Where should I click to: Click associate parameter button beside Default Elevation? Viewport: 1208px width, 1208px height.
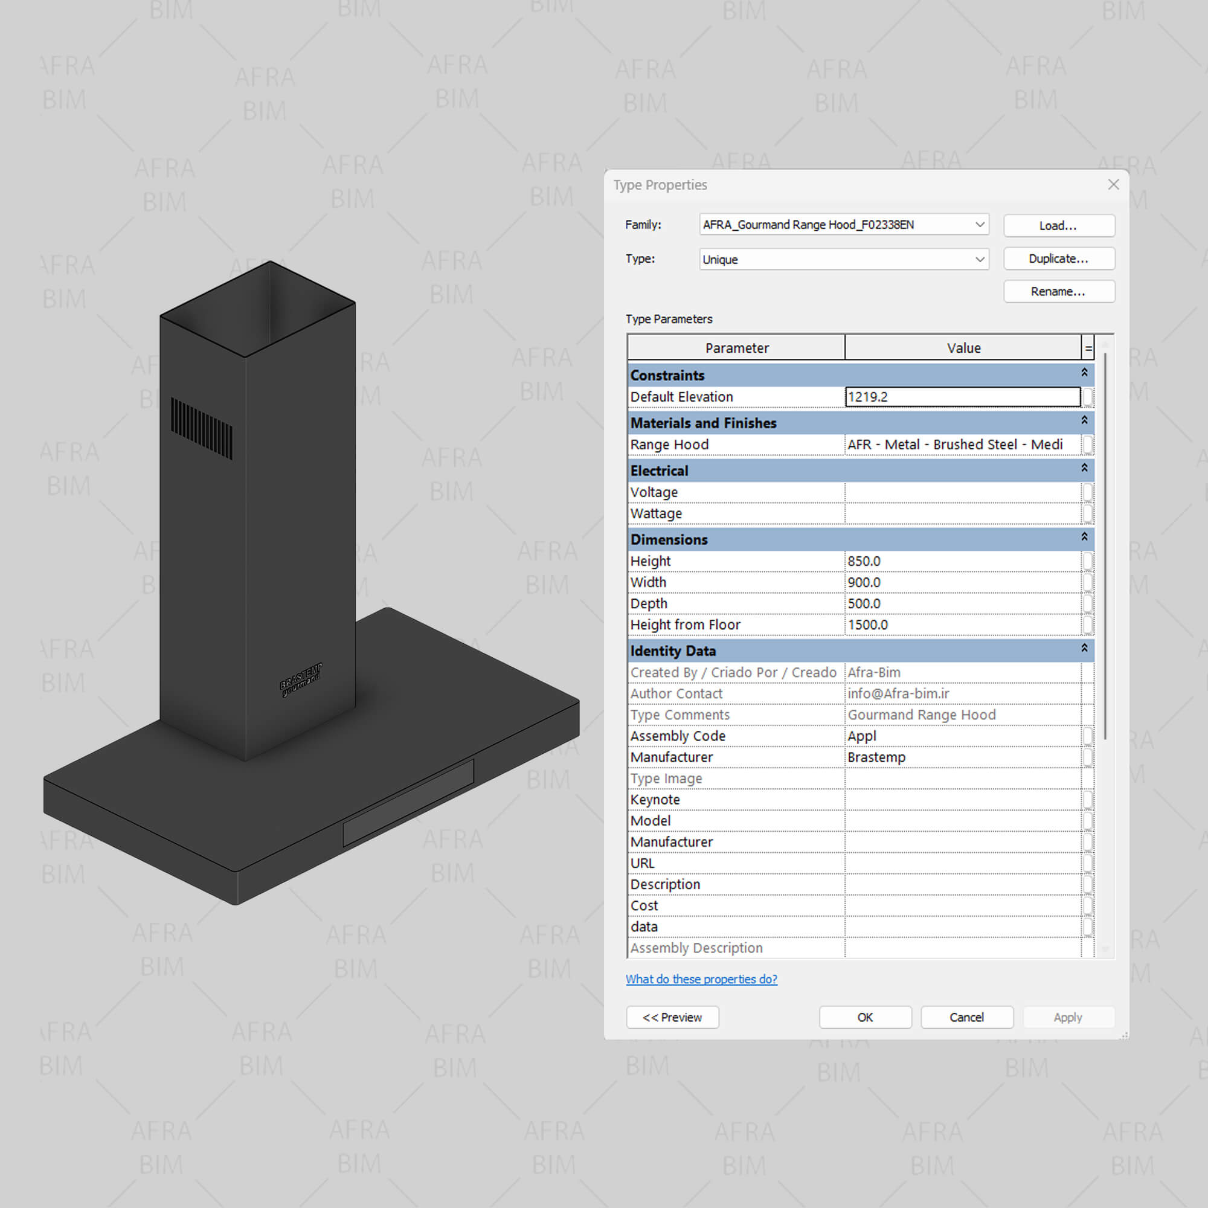[1087, 396]
